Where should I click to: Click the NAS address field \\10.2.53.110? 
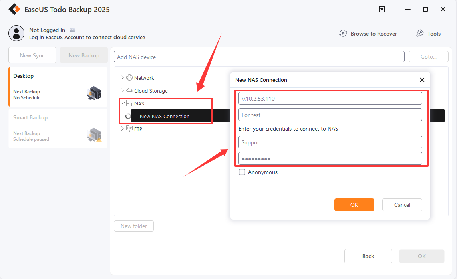pyautogui.click(x=330, y=99)
